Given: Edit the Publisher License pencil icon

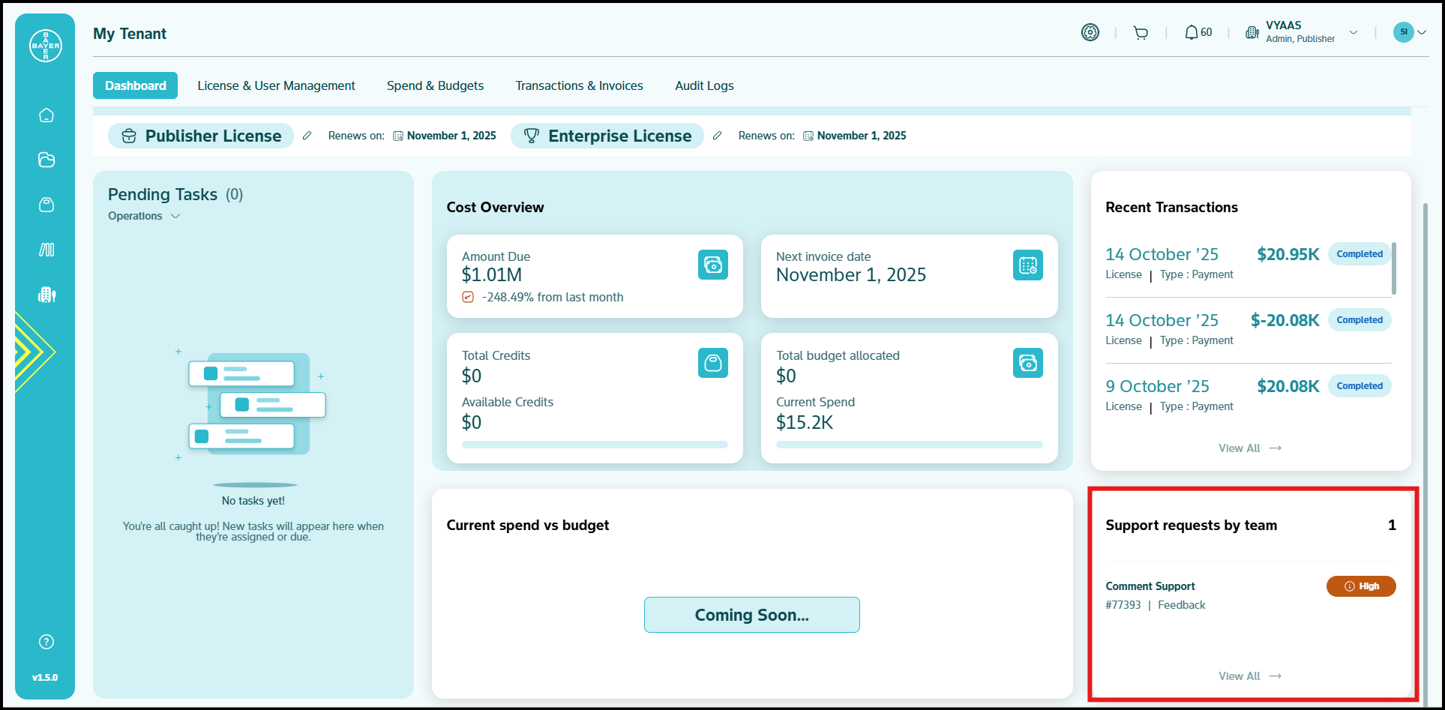Looking at the screenshot, I should point(307,136).
